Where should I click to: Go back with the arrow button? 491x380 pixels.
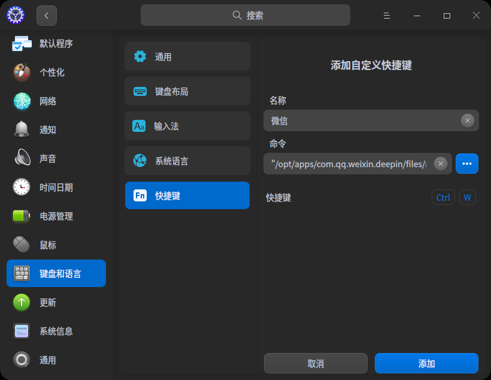(47, 16)
